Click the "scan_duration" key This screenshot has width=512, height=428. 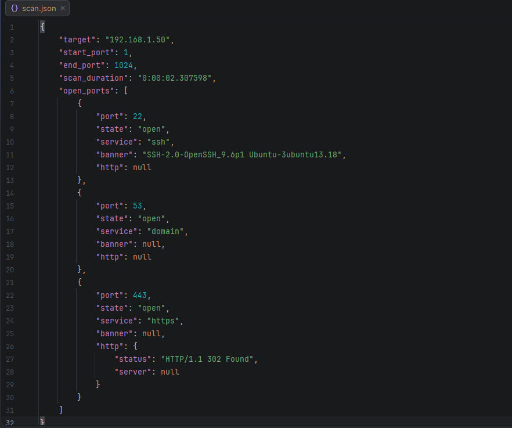pyautogui.click(x=93, y=78)
